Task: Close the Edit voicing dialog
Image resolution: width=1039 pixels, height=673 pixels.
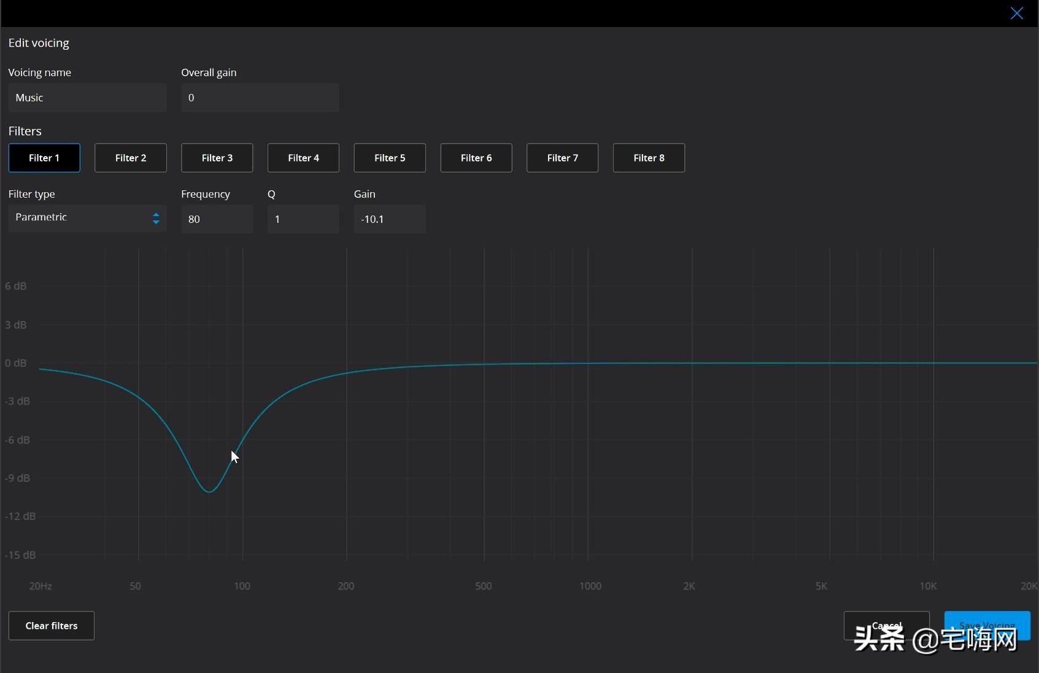Action: click(x=1016, y=14)
